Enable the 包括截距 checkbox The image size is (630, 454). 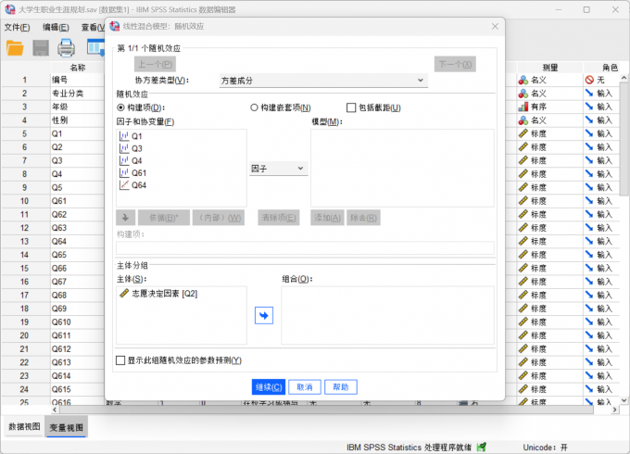point(351,107)
